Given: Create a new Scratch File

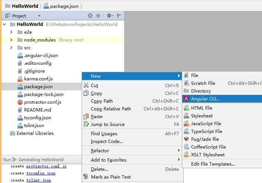Looking at the screenshot, I should [x=222, y=83].
